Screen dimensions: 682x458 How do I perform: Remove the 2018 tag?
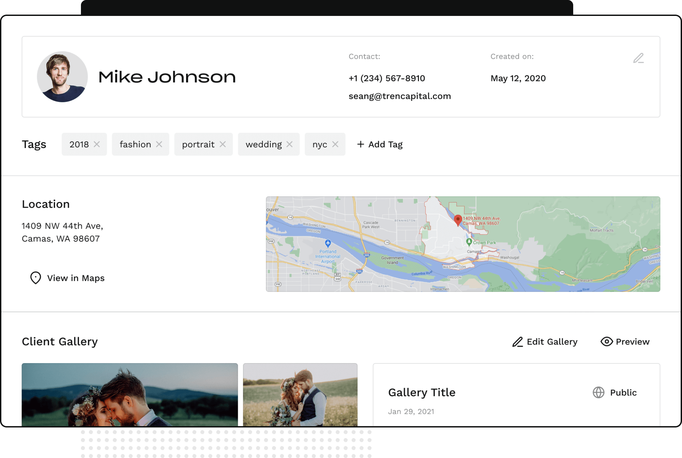point(97,144)
